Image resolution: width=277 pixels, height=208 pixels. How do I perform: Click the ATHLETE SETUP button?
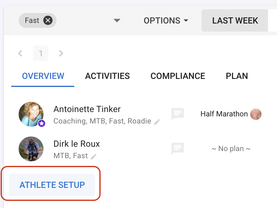click(x=52, y=185)
